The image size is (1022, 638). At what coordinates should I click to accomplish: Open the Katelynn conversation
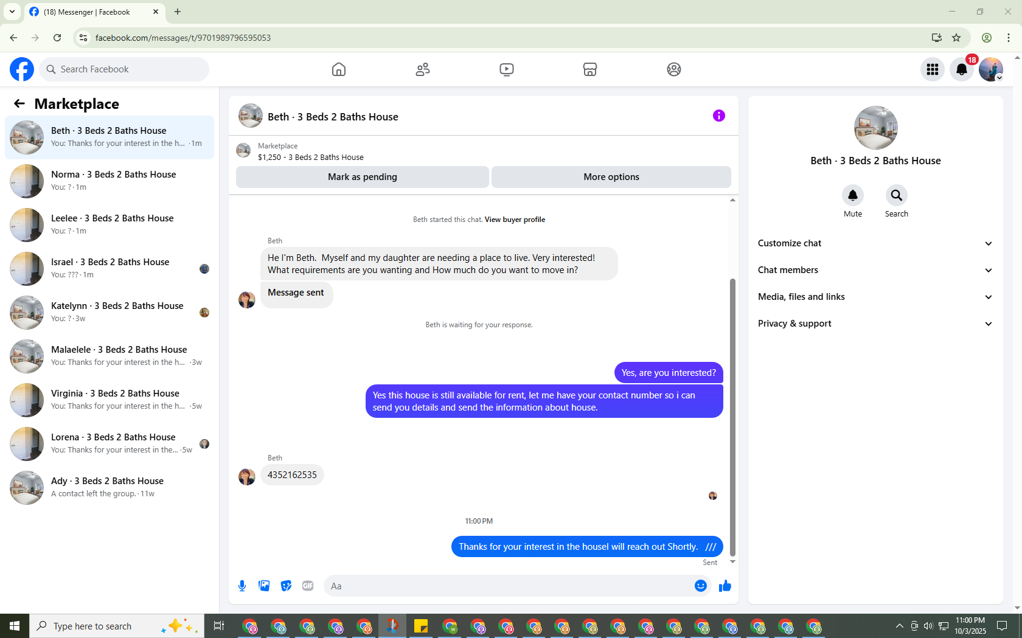(109, 313)
